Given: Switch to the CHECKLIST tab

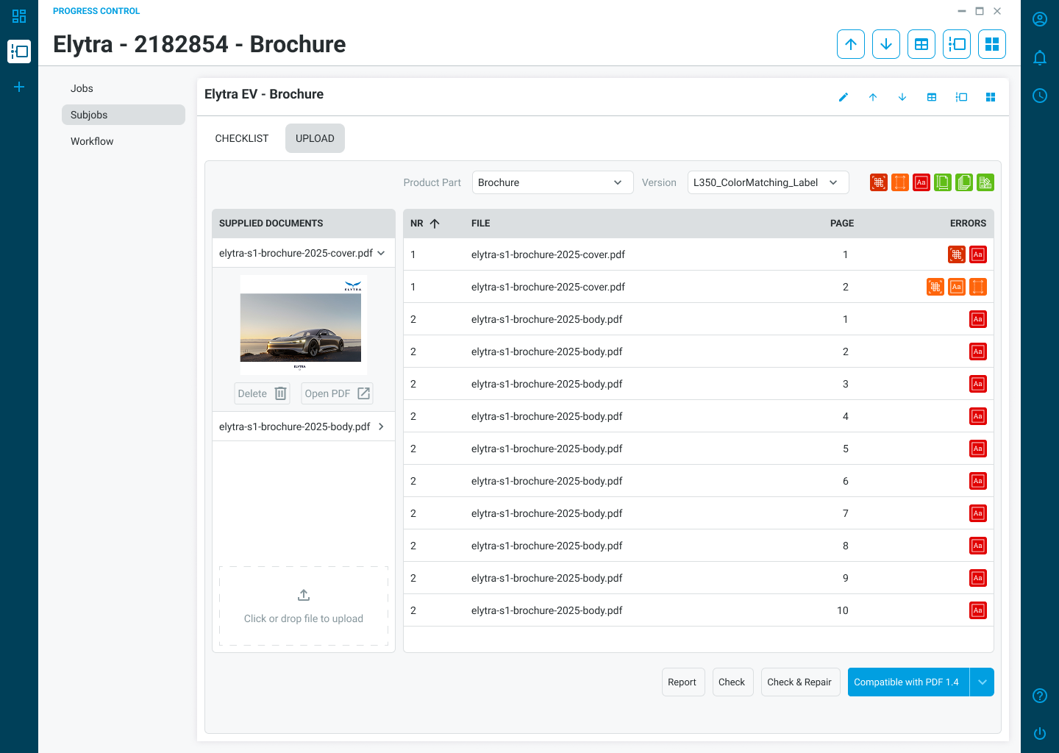Looking at the screenshot, I should (242, 138).
